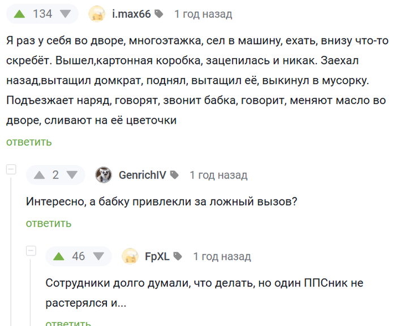Collapse FpXL's reply thread
Screen dimensions: 396x326
coord(31,251)
